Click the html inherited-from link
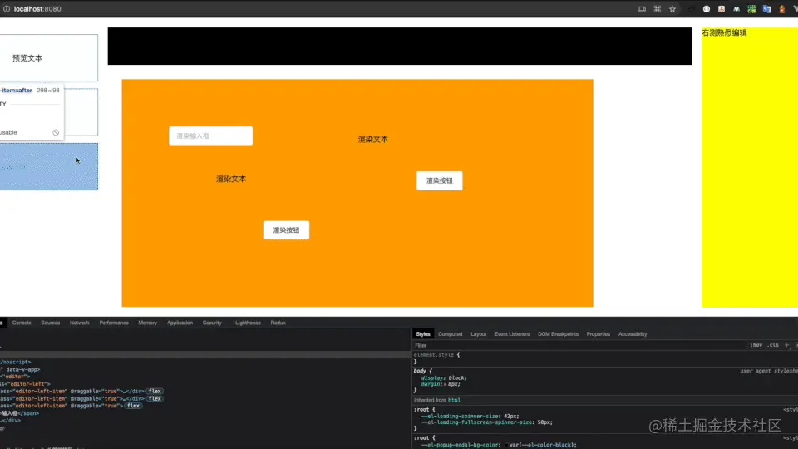This screenshot has width=798, height=449. point(454,400)
